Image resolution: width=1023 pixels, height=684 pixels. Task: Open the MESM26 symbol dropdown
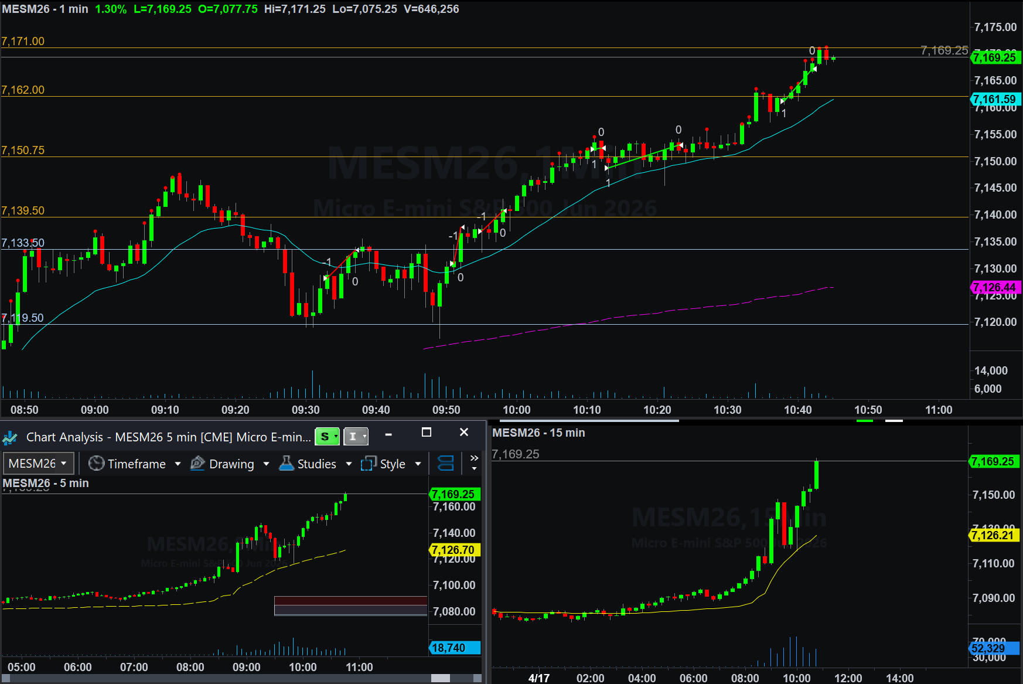coord(38,464)
